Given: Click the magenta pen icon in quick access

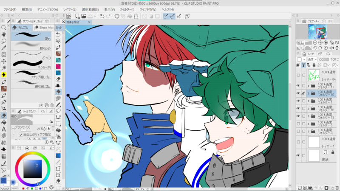Looking at the screenshot, I should (58, 66).
